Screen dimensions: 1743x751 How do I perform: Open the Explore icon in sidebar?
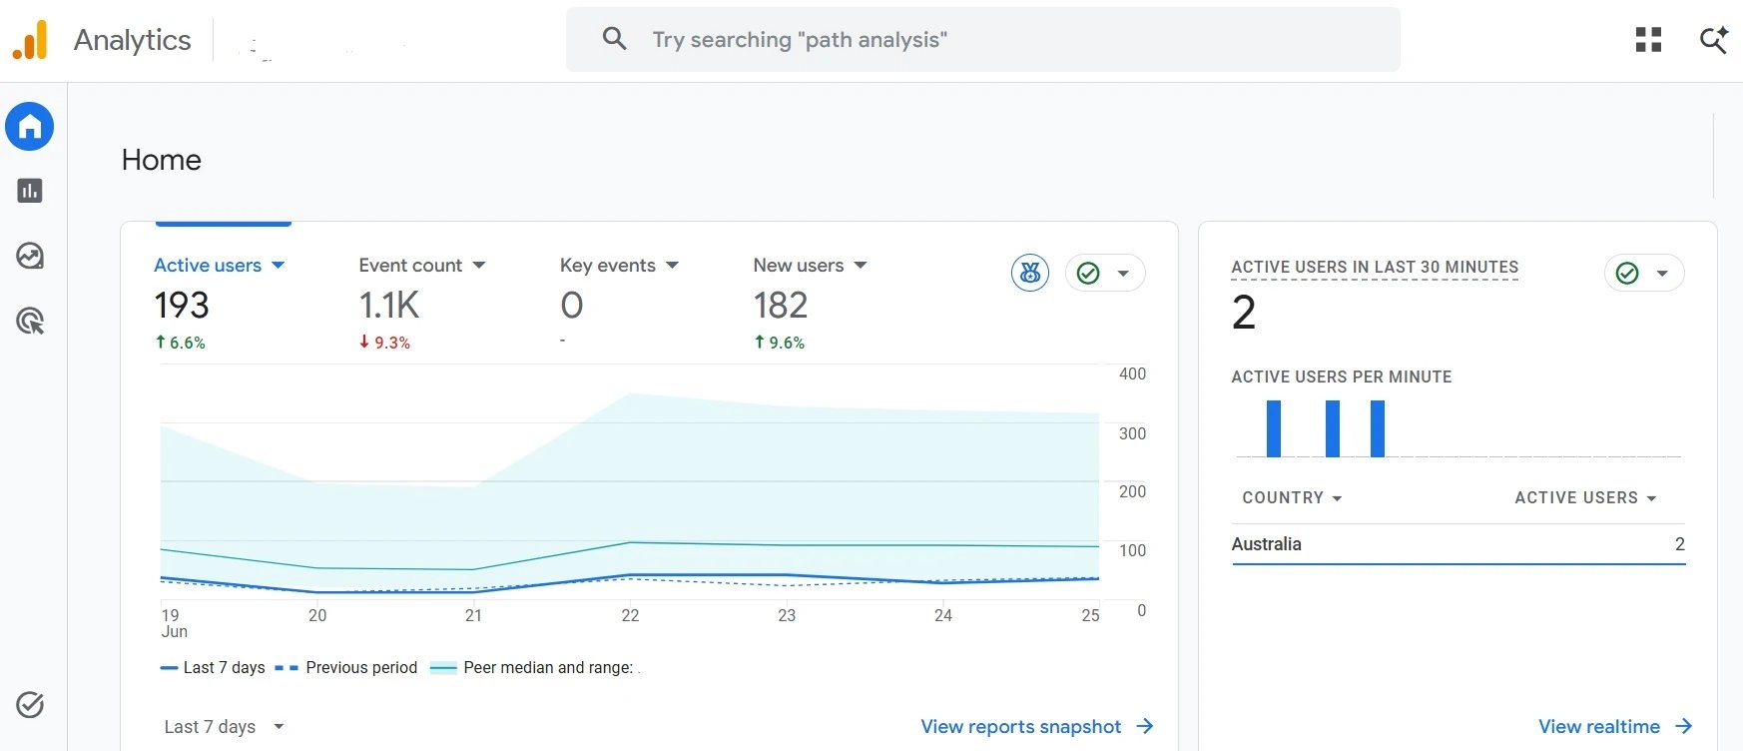[x=30, y=256]
